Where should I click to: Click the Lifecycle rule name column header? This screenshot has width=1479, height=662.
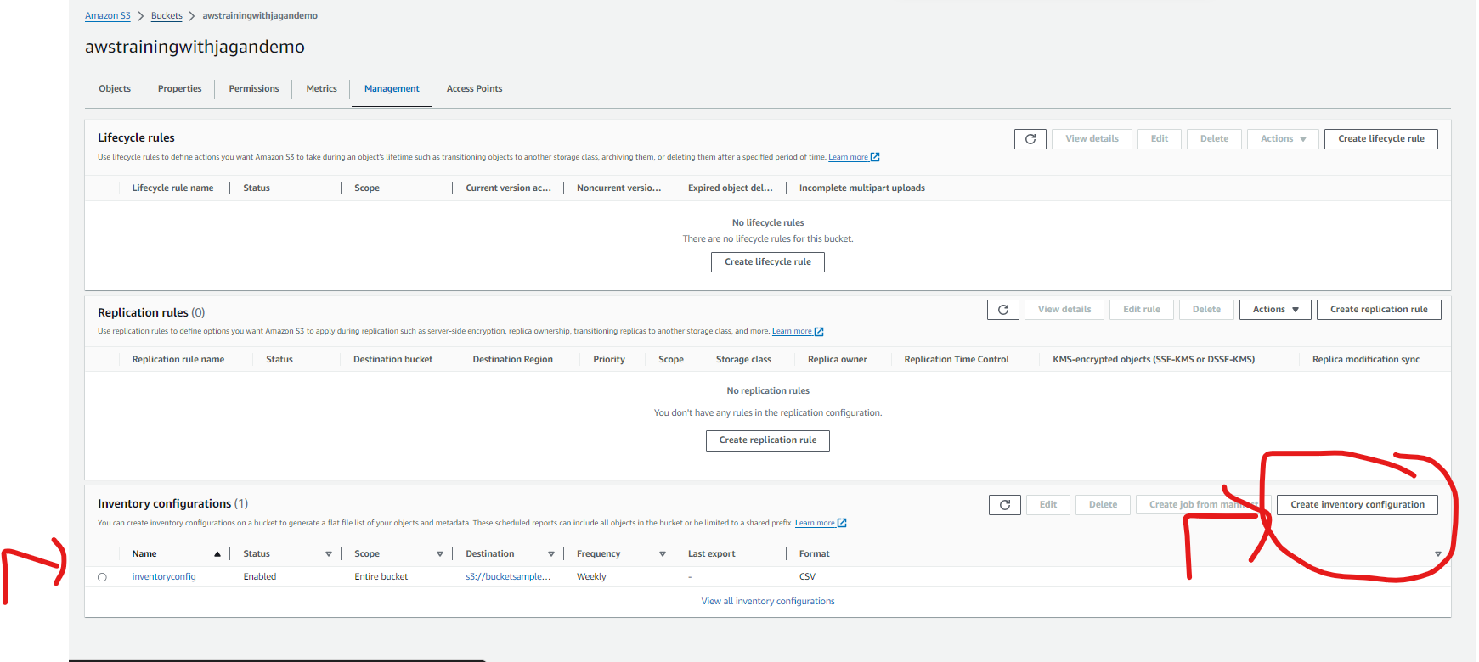tap(172, 188)
